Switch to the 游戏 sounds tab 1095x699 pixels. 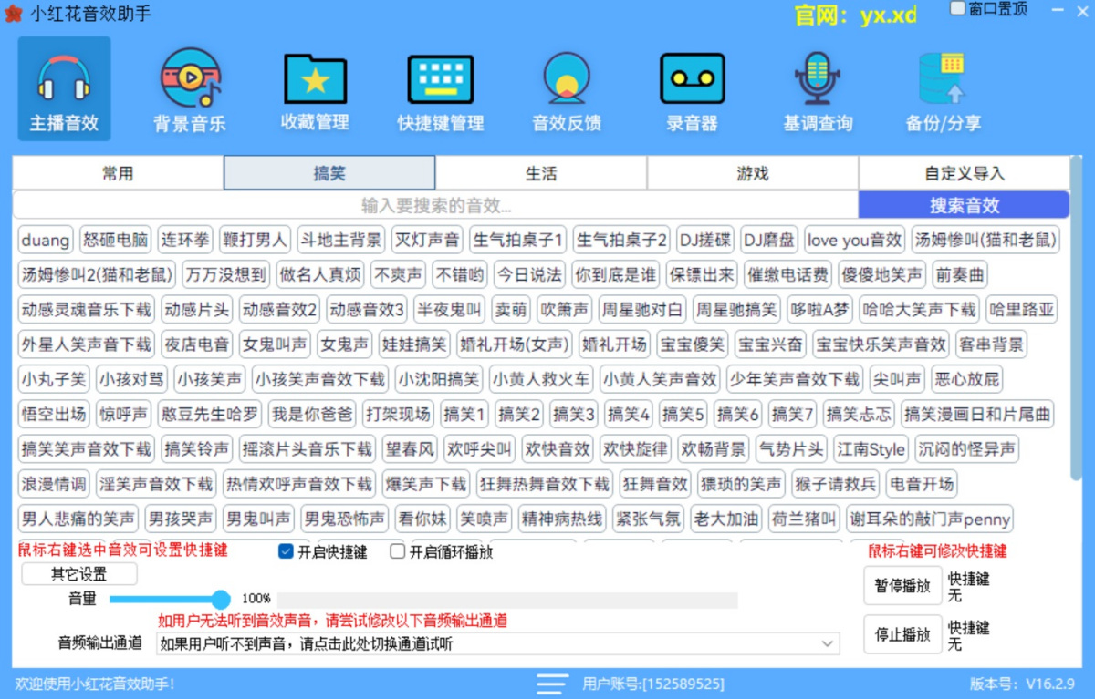pos(752,172)
